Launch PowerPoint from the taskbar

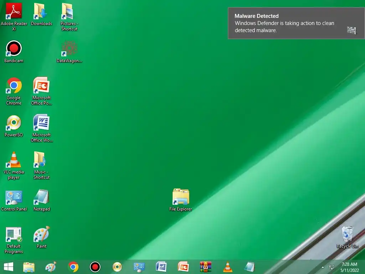183,267
